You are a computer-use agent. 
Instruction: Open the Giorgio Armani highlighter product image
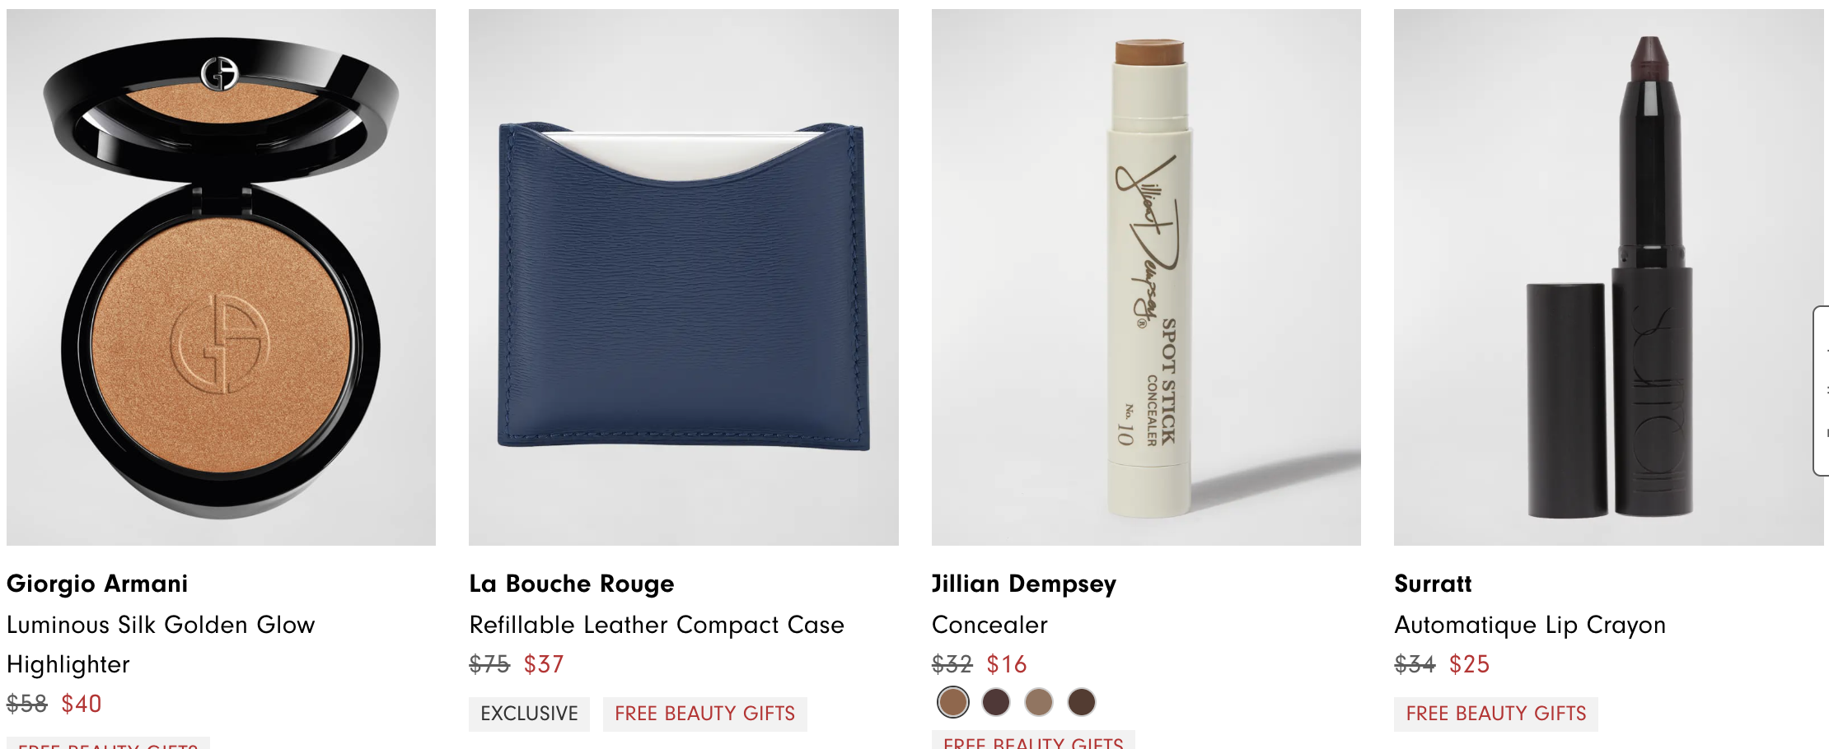coord(221,277)
